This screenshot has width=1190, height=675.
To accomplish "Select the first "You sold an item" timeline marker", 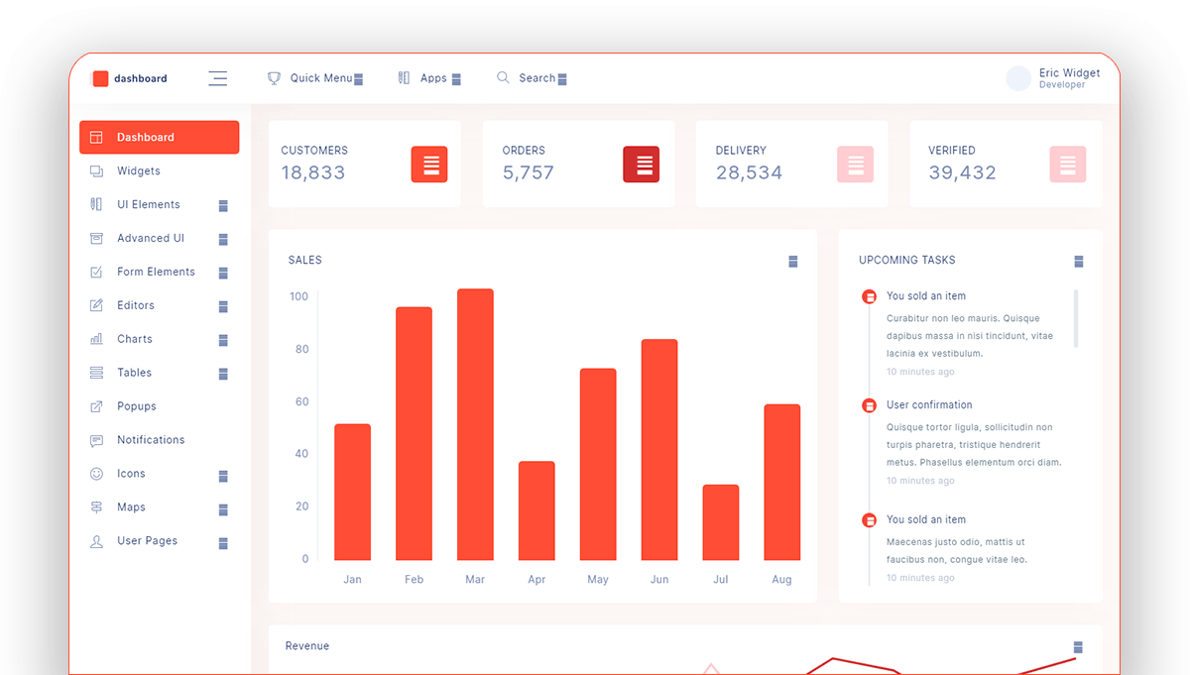I will coord(870,296).
